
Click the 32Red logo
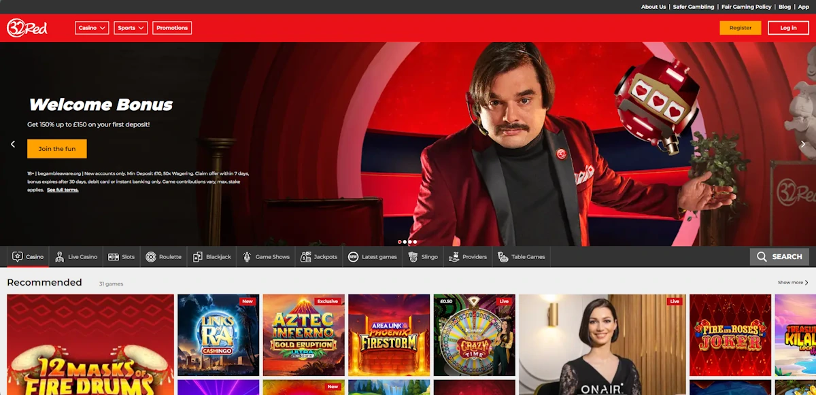[x=27, y=28]
